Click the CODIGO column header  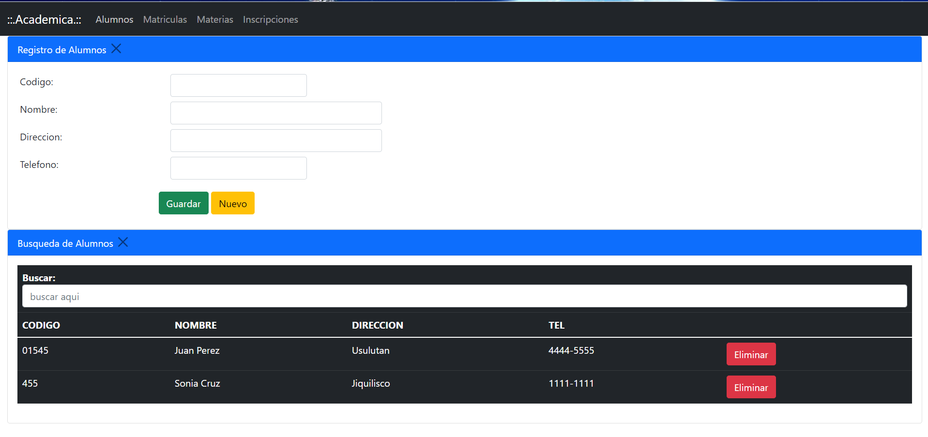pos(41,325)
